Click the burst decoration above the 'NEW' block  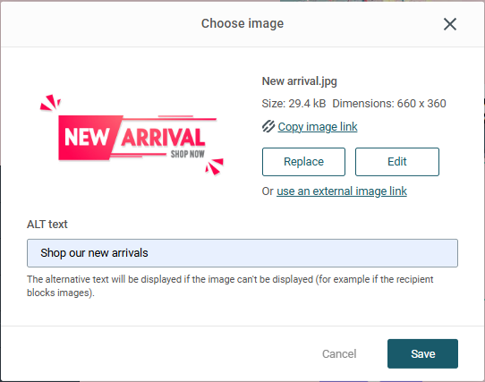(x=50, y=102)
